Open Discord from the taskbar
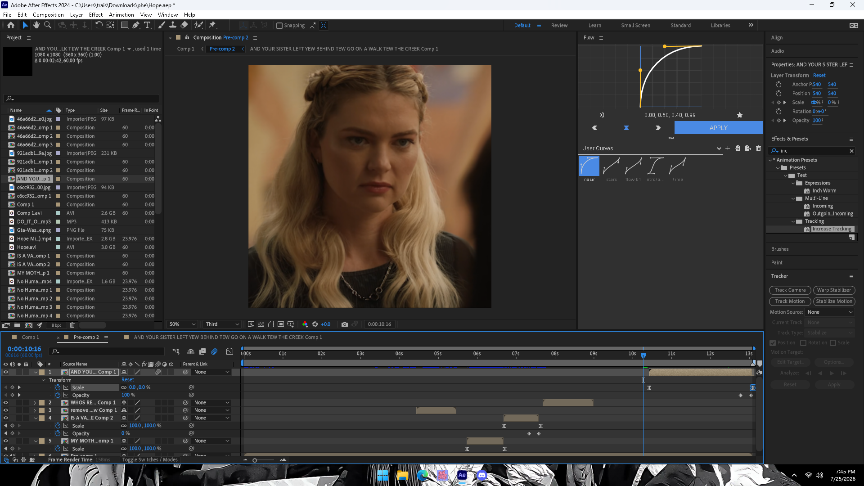864x486 pixels. pos(482,475)
